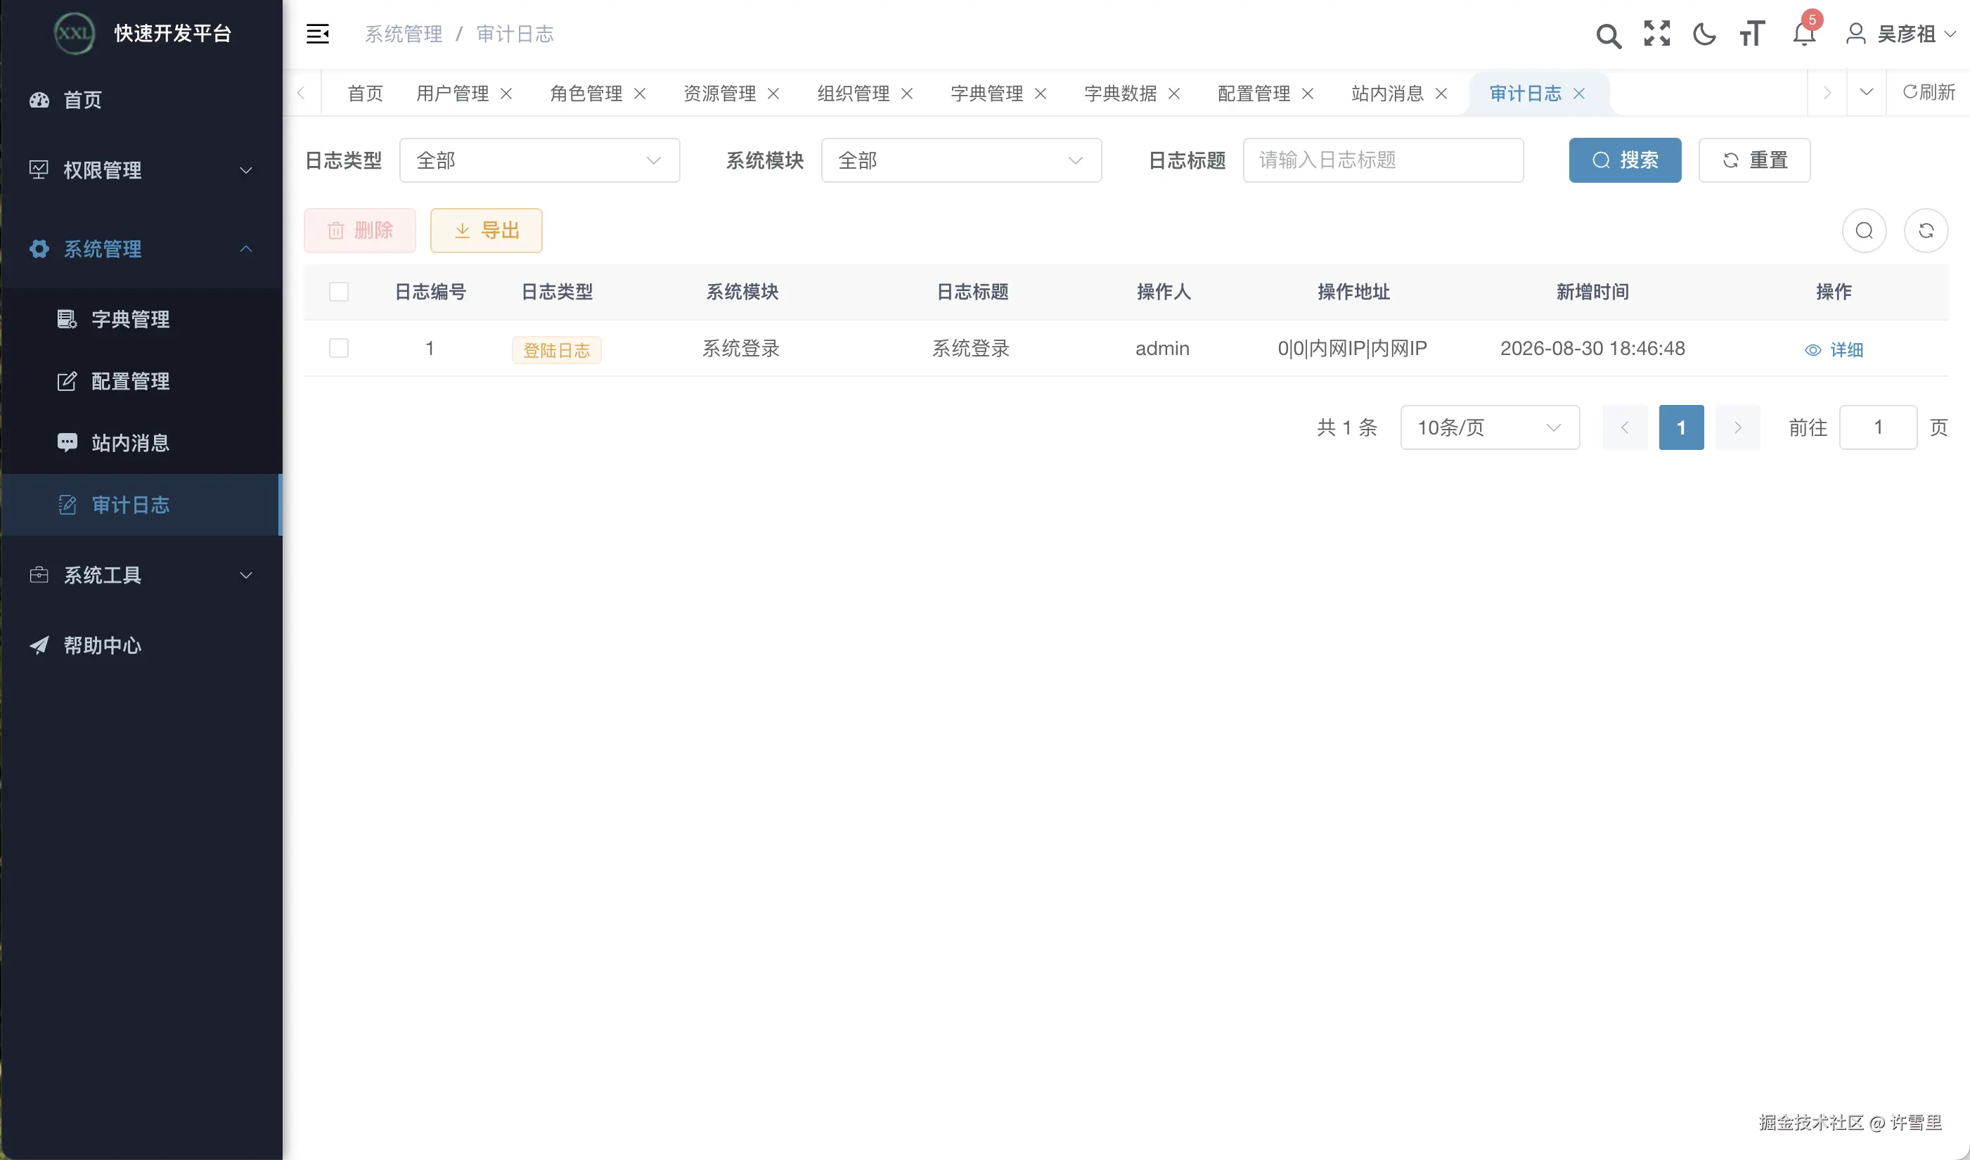Close the 配置管理 tab
This screenshot has height=1160, width=1970.
[1308, 94]
